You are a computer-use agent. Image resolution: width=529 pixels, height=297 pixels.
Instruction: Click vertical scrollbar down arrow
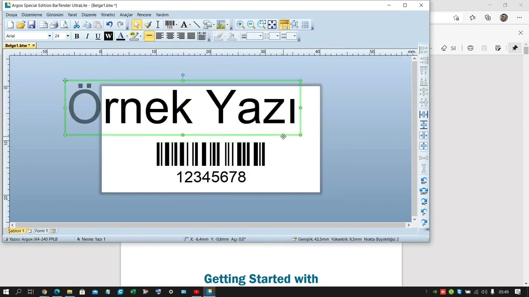415,219
